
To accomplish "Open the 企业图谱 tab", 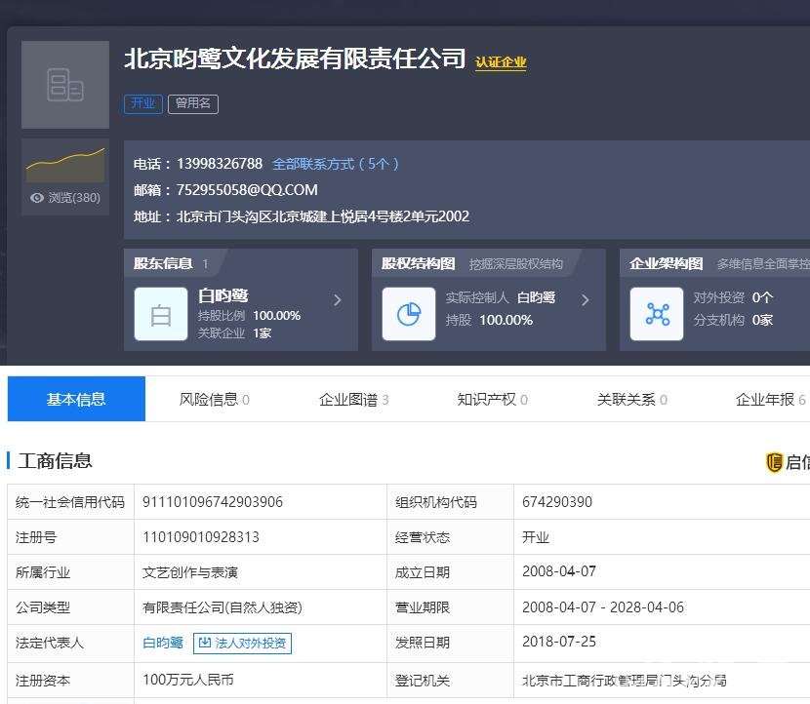I will [353, 400].
